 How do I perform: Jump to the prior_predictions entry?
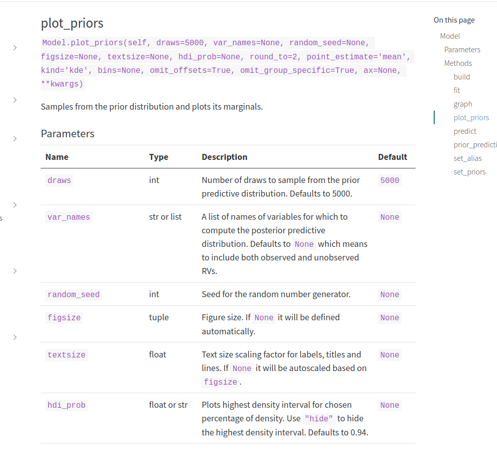coord(475,144)
